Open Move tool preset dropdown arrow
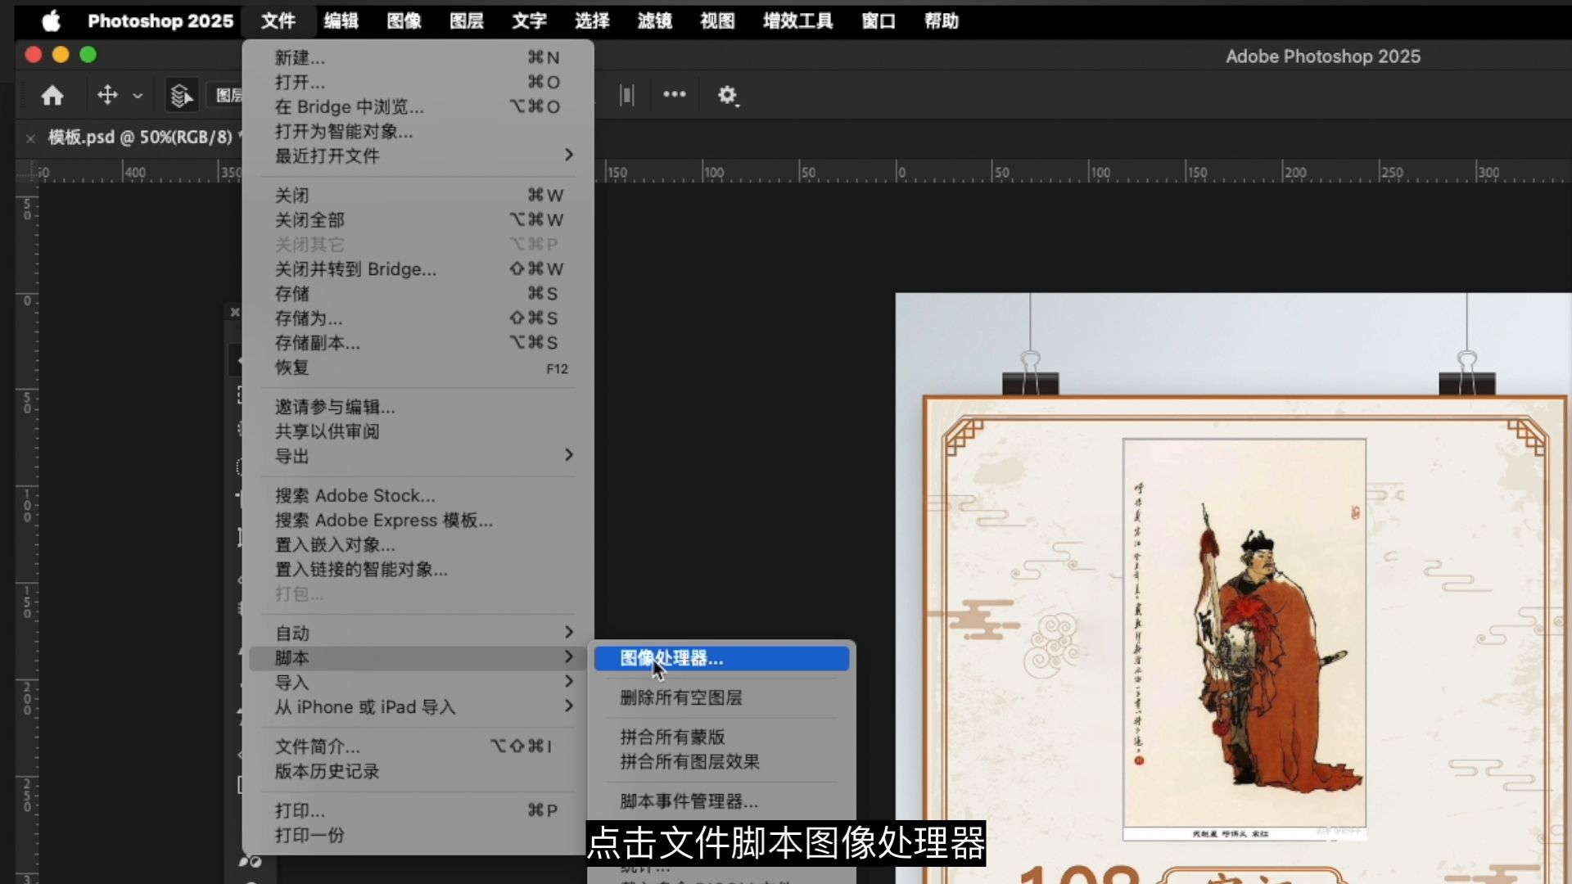The width and height of the screenshot is (1572, 884). (x=138, y=96)
